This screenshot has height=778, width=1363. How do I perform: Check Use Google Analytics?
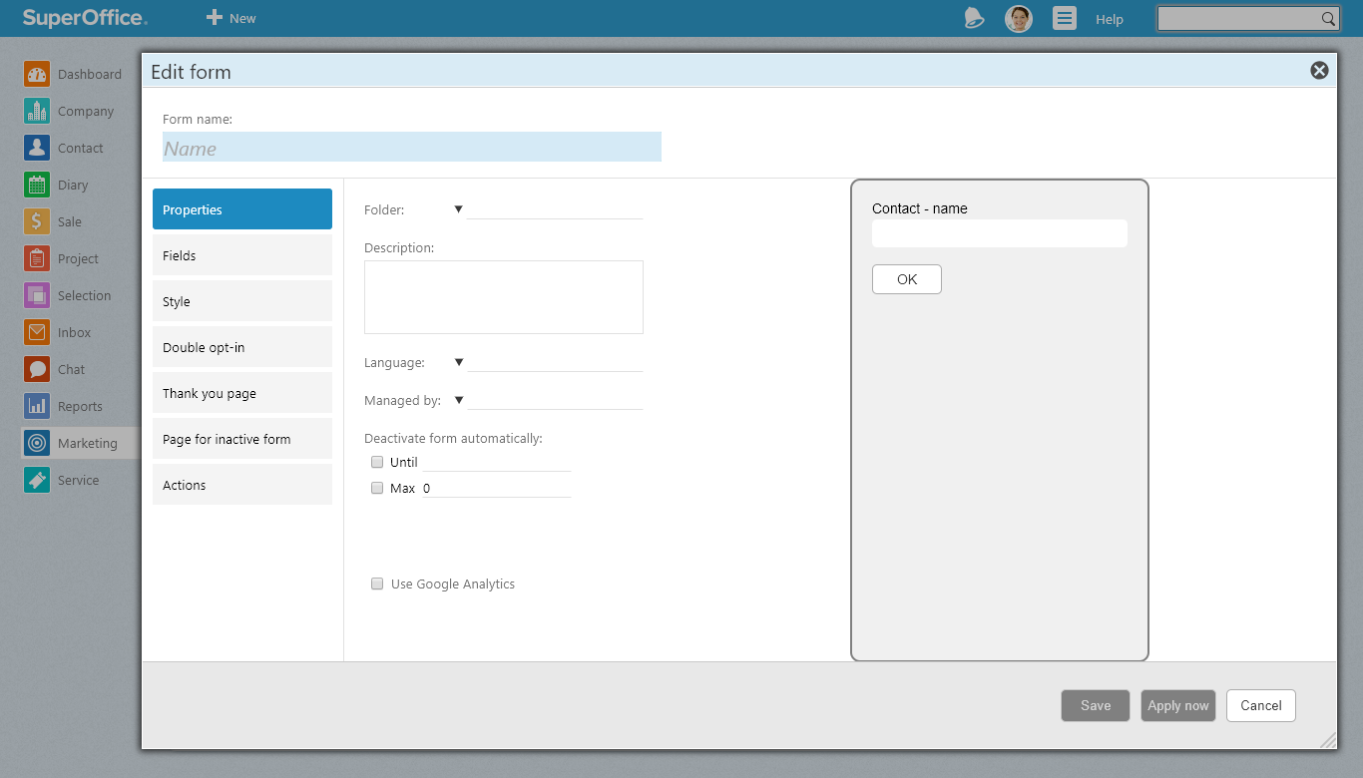coord(377,583)
